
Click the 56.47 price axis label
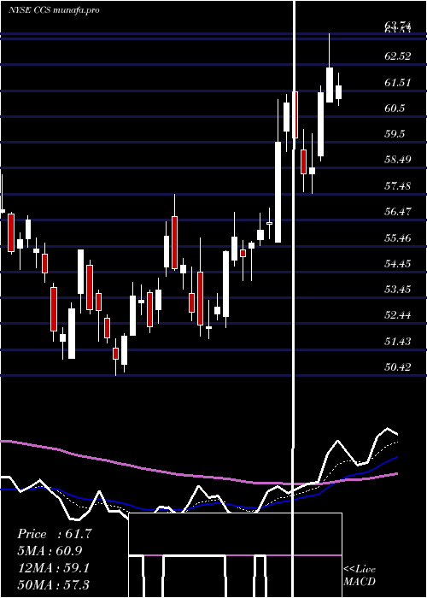pyautogui.click(x=398, y=212)
